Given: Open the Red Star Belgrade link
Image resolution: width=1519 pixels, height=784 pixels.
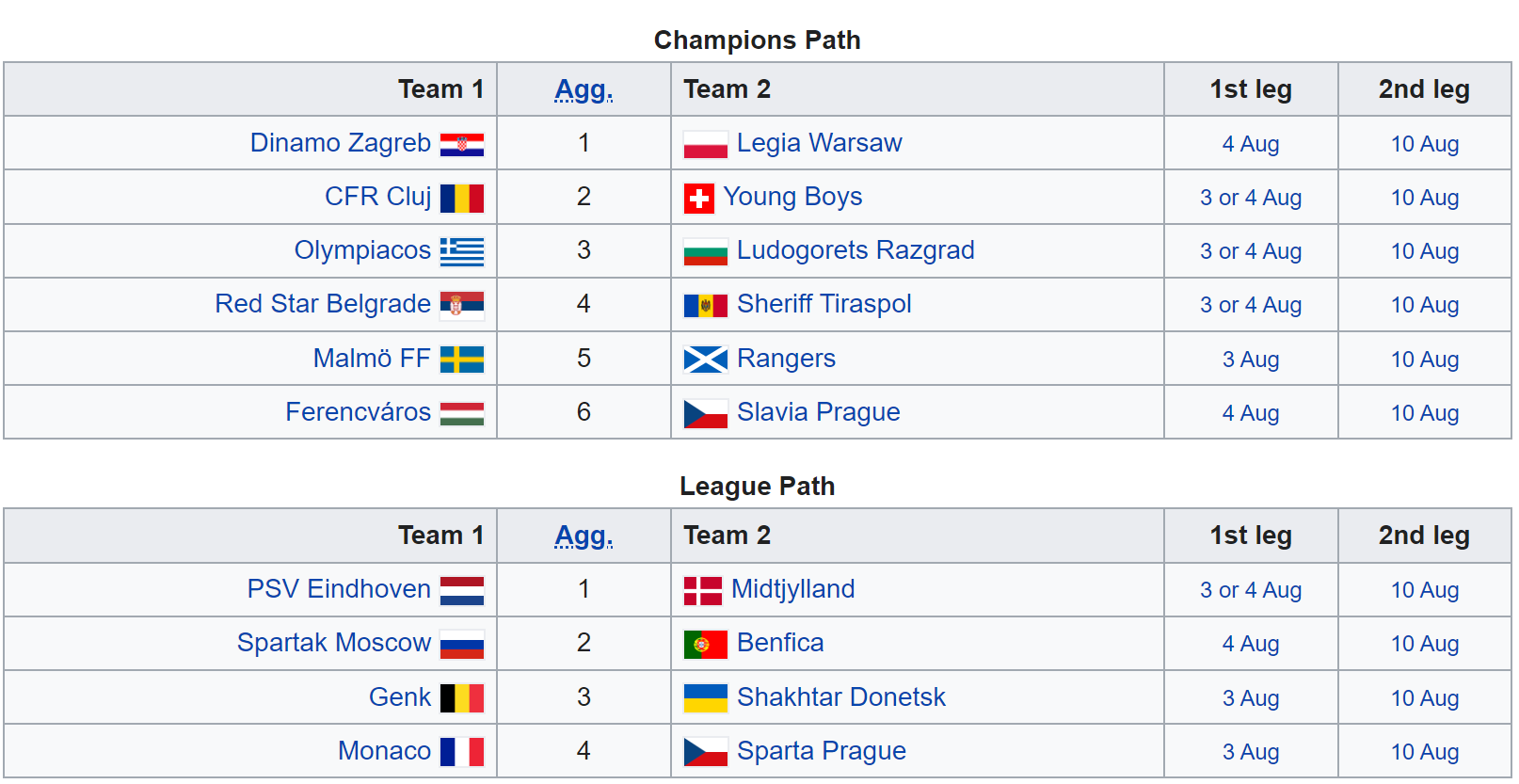Looking at the screenshot, I should (x=323, y=304).
